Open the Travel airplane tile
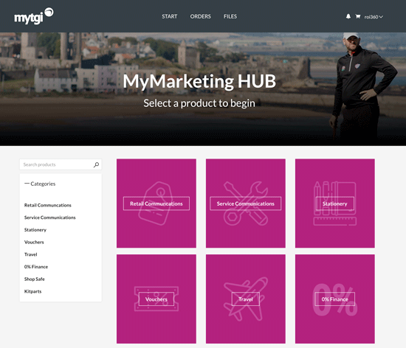 point(246,299)
